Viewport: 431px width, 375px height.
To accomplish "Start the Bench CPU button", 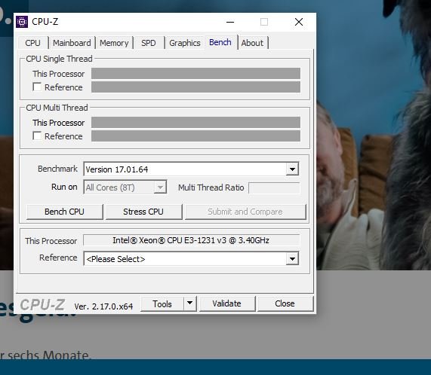I will [x=65, y=212].
